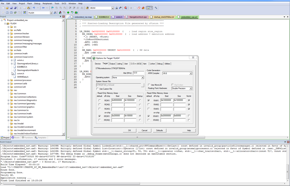This screenshot has height=186, width=290.
Task: Open ARM Compiler version dropdown
Action: point(191,73)
